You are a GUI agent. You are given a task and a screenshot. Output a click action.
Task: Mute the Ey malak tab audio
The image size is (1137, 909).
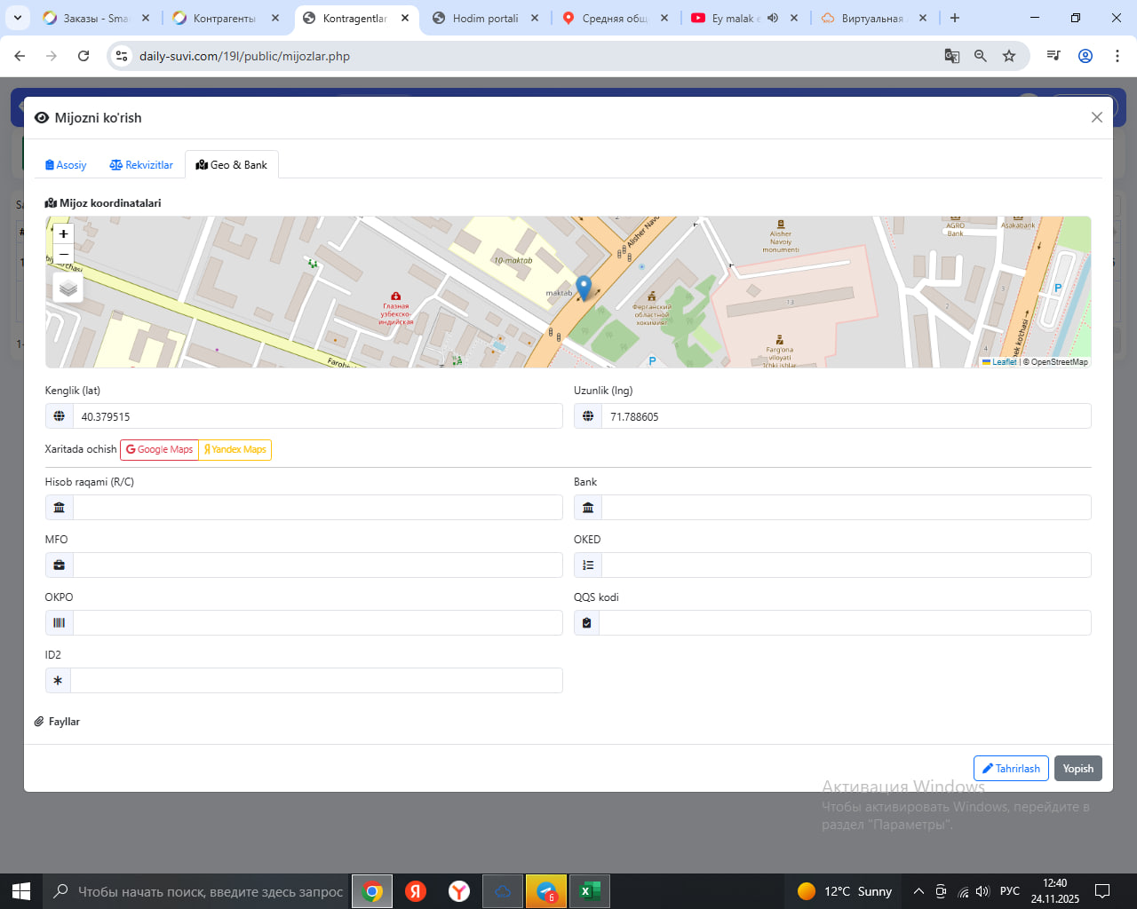click(773, 18)
